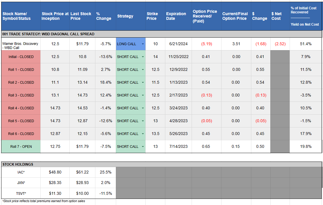Open Roll 6 SHORT CALL strategy dropdown
The width and height of the screenshot is (323, 205).
click(x=143, y=134)
